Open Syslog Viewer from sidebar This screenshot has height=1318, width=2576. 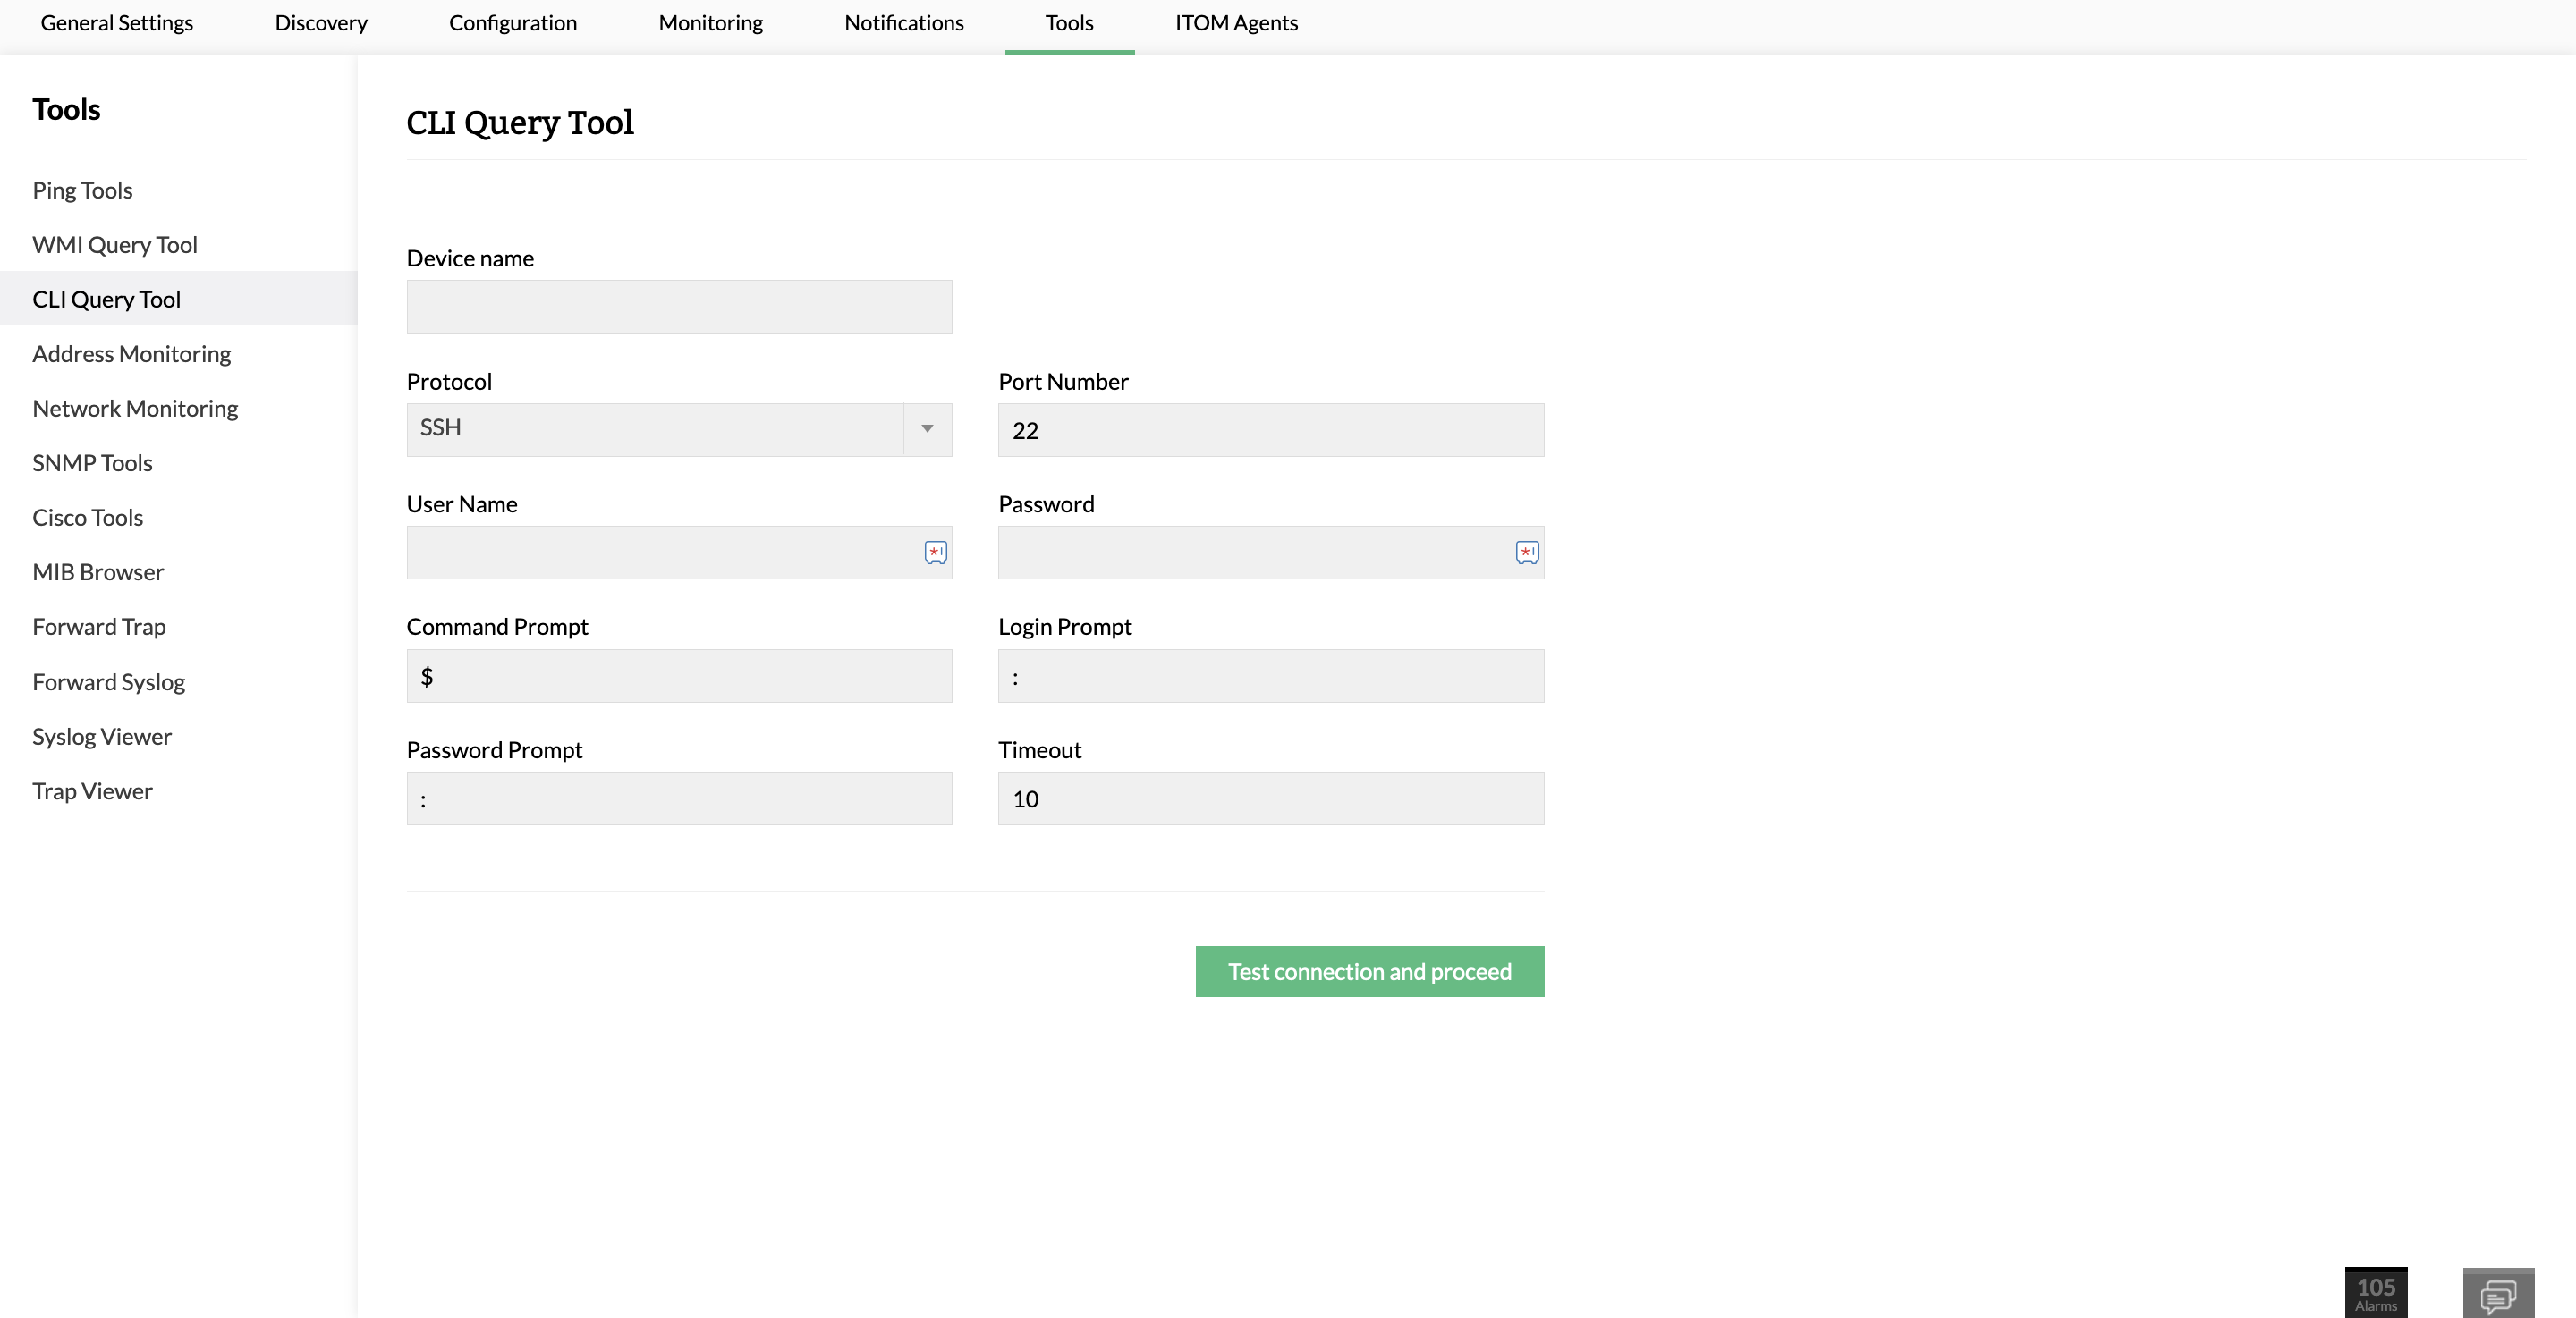click(x=102, y=736)
